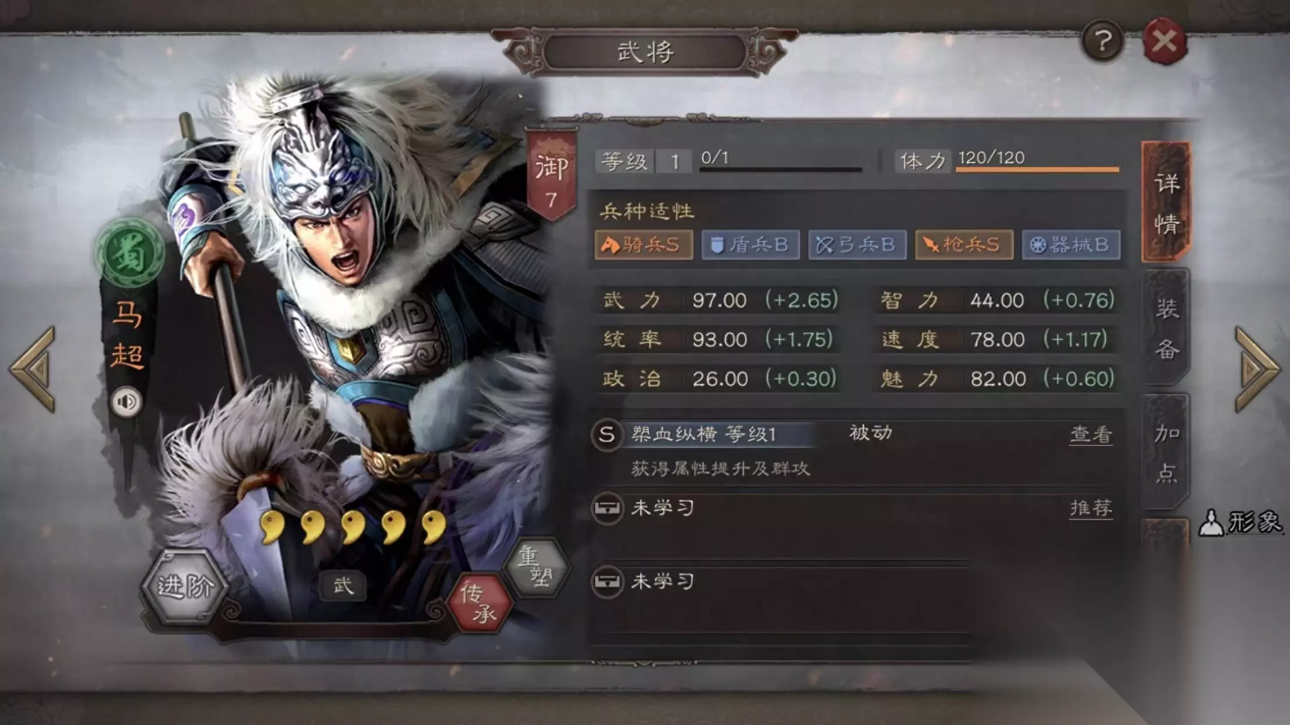1290x725 pixels.
Task: Click 查看 link for 槊血纵横 skill
Action: click(x=1091, y=434)
